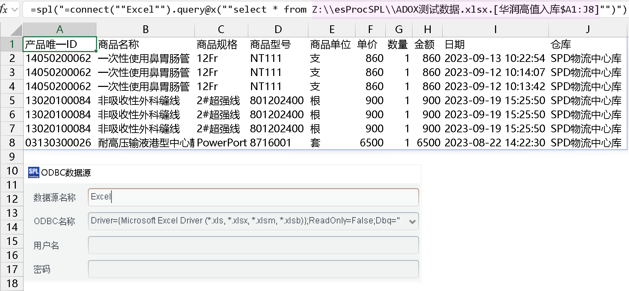This screenshot has height=291, width=629.
Task: Click the 密码 input field
Action: click(253, 269)
